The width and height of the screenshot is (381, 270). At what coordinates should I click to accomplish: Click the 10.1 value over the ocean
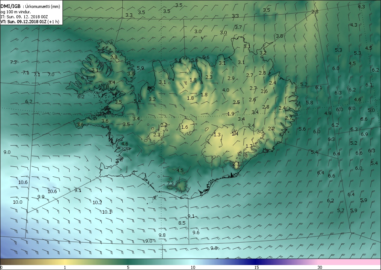tap(106, 212)
